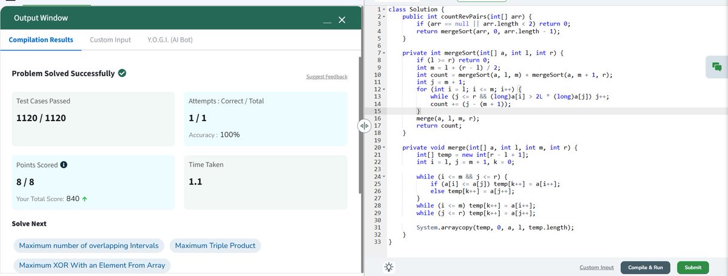Viewport: 728px width, 276px height.
Task: Click the Compile & Run button
Action: click(645, 268)
